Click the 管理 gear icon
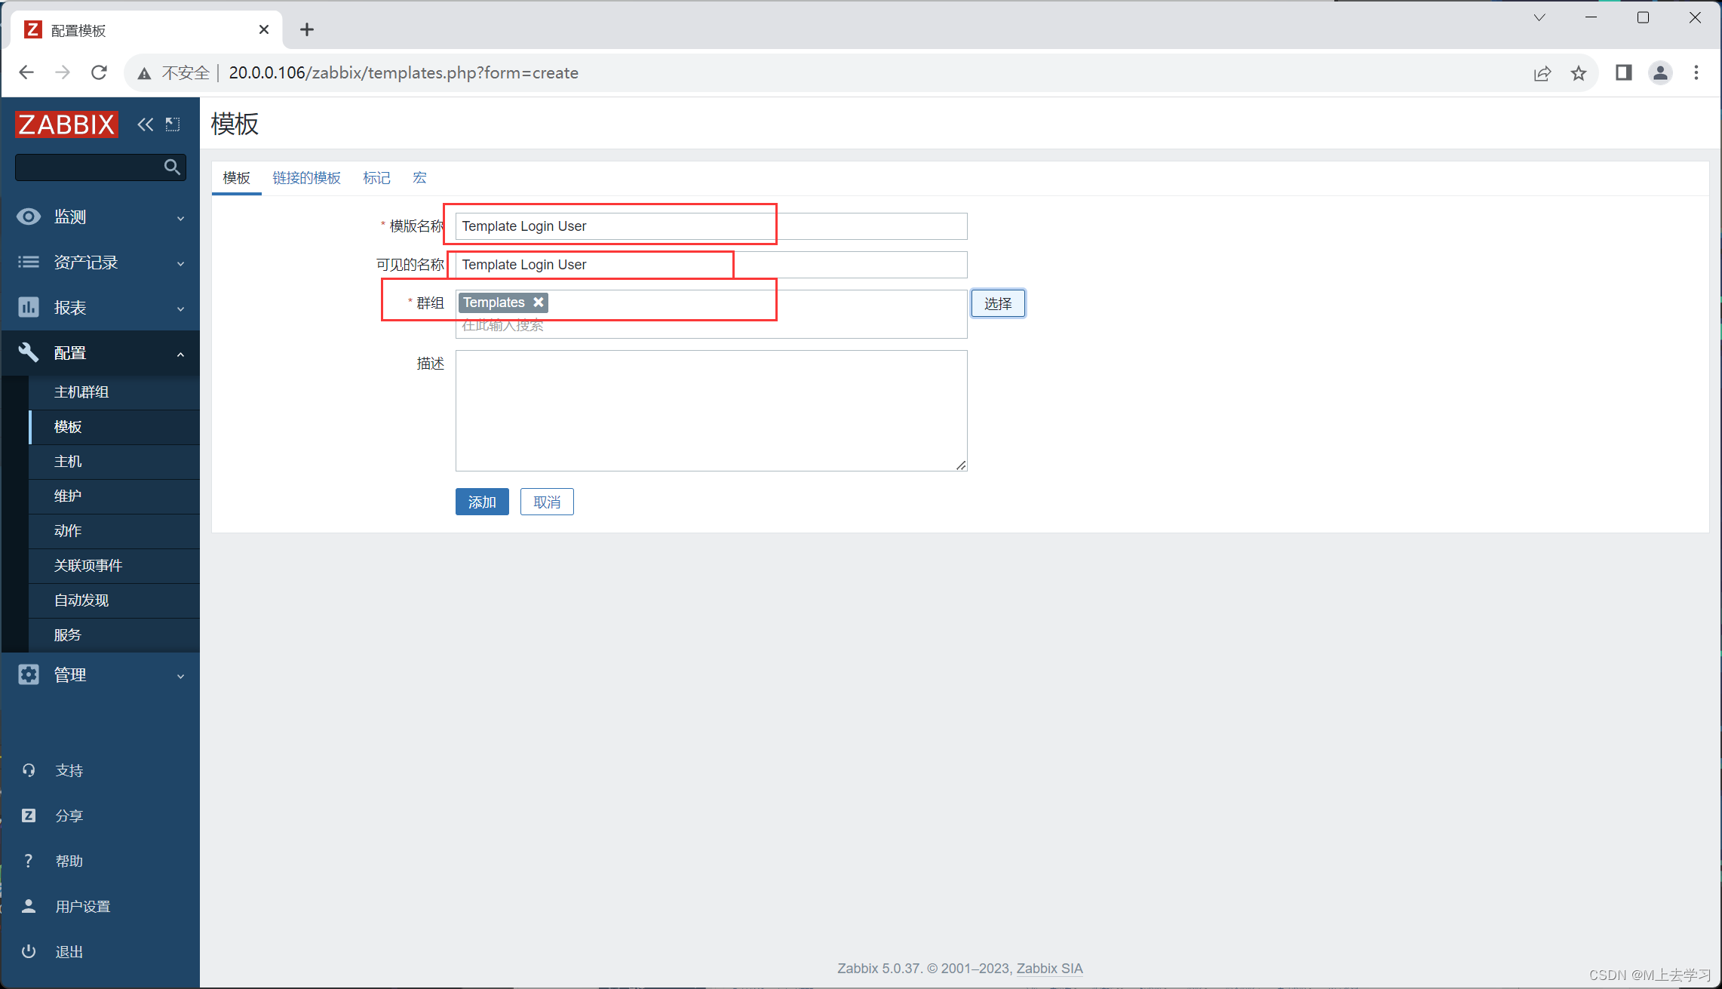1722x989 pixels. 29,674
